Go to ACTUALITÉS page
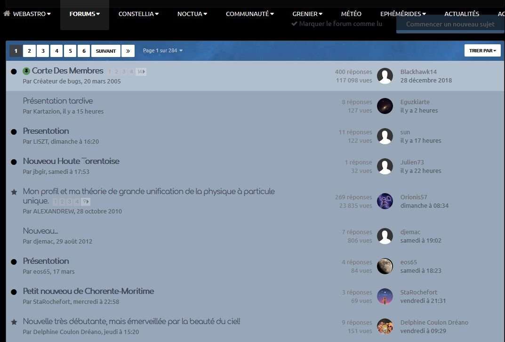Viewport: 505px width, 342px height. pyautogui.click(x=462, y=14)
